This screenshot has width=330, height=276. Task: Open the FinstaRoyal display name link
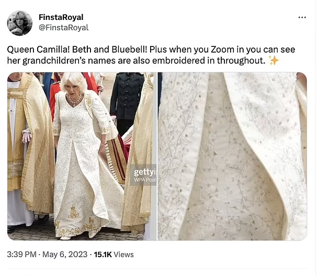(61, 17)
